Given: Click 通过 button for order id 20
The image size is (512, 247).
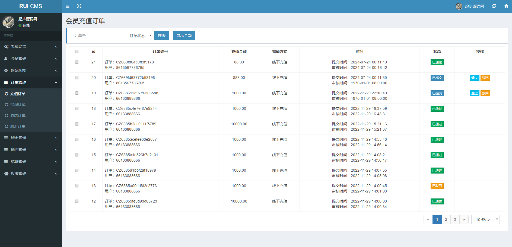Looking at the screenshot, I should (x=474, y=78).
